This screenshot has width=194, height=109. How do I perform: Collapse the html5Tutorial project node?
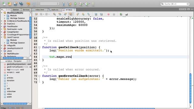click(x=2, y=37)
